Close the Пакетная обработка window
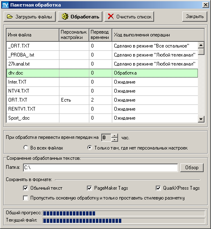 [x=205, y=5]
